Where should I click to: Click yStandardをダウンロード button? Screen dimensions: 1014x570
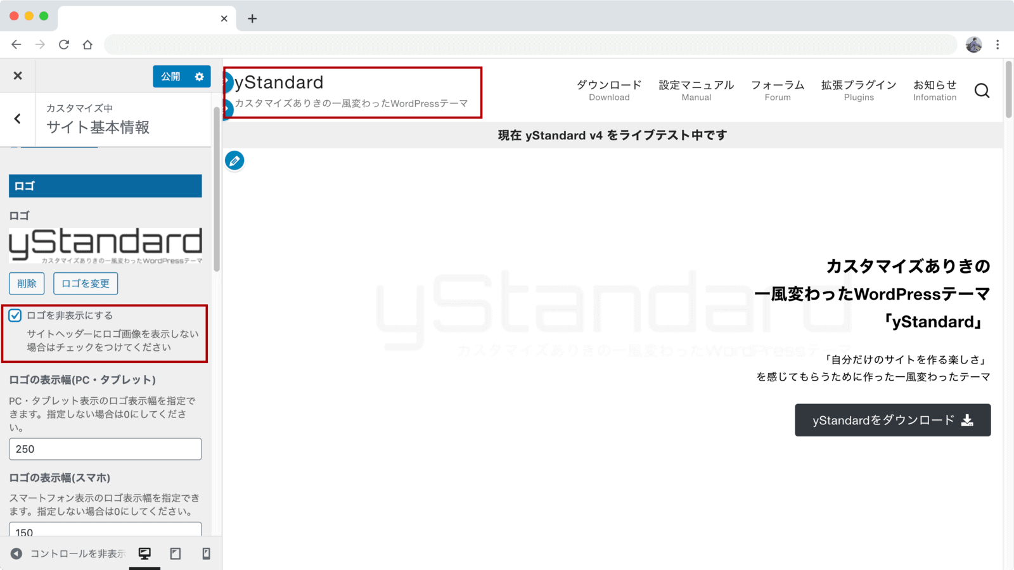[893, 420]
